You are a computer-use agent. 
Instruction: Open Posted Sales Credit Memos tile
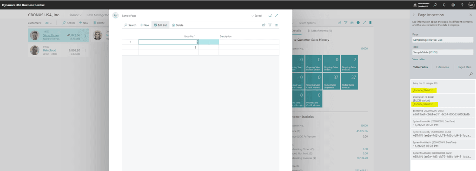pyautogui.click(x=314, y=99)
